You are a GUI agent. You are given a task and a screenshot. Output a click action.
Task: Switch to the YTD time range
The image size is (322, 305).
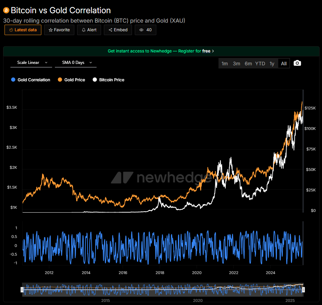[260, 63]
